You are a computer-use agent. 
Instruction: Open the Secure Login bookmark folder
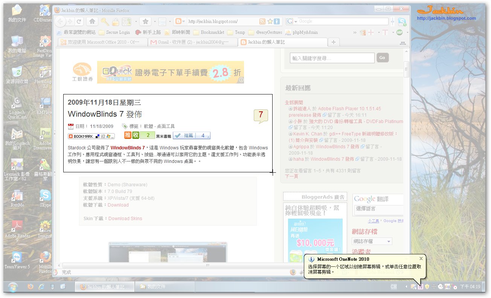tap(114, 32)
